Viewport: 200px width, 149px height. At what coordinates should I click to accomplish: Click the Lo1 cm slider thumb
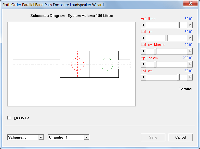pyautogui.click(x=155, y=51)
